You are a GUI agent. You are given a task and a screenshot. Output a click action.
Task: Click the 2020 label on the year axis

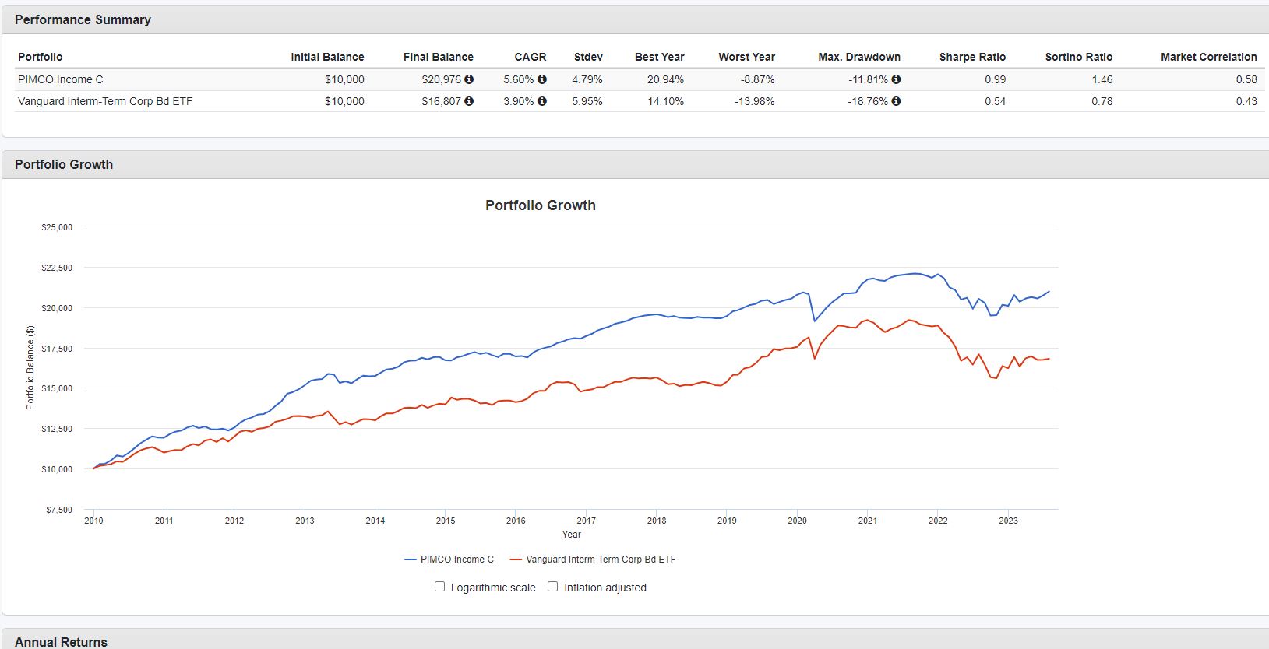click(x=797, y=521)
